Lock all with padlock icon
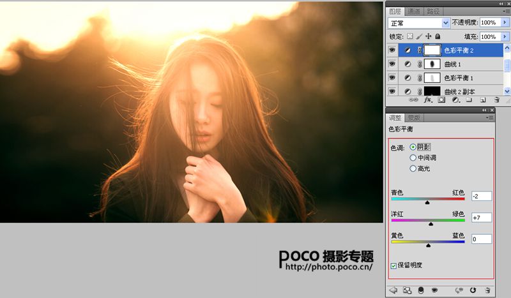Viewport: 511px width, 298px height. [x=438, y=36]
